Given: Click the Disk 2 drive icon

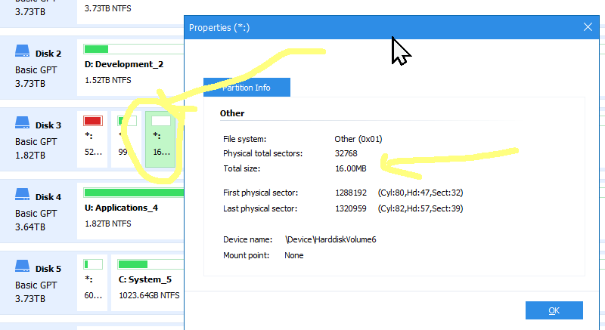Looking at the screenshot, I should (x=23, y=51).
